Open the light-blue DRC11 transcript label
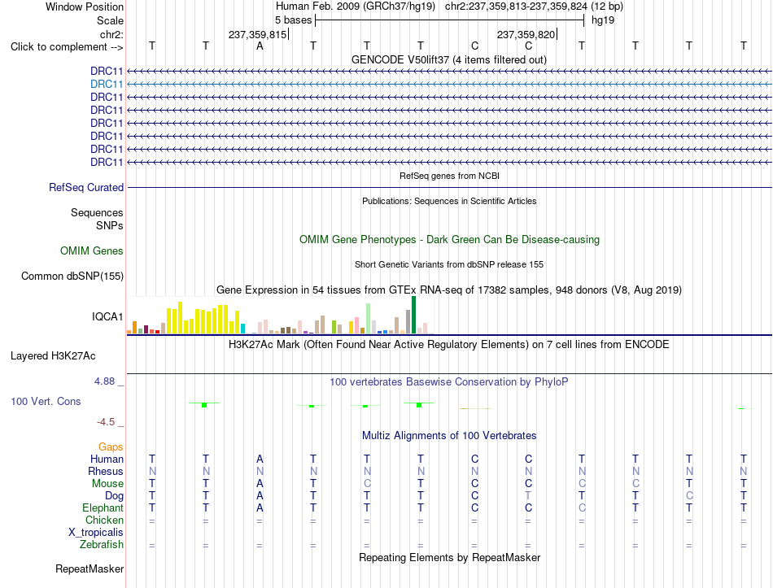Viewport: 773px width, 588px height. (107, 85)
